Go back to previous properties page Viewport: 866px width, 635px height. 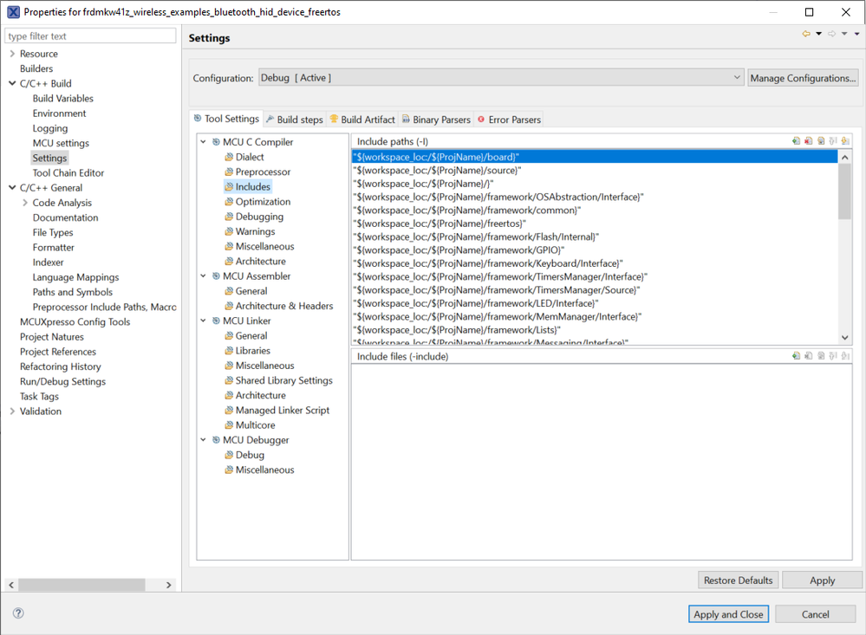tap(806, 35)
